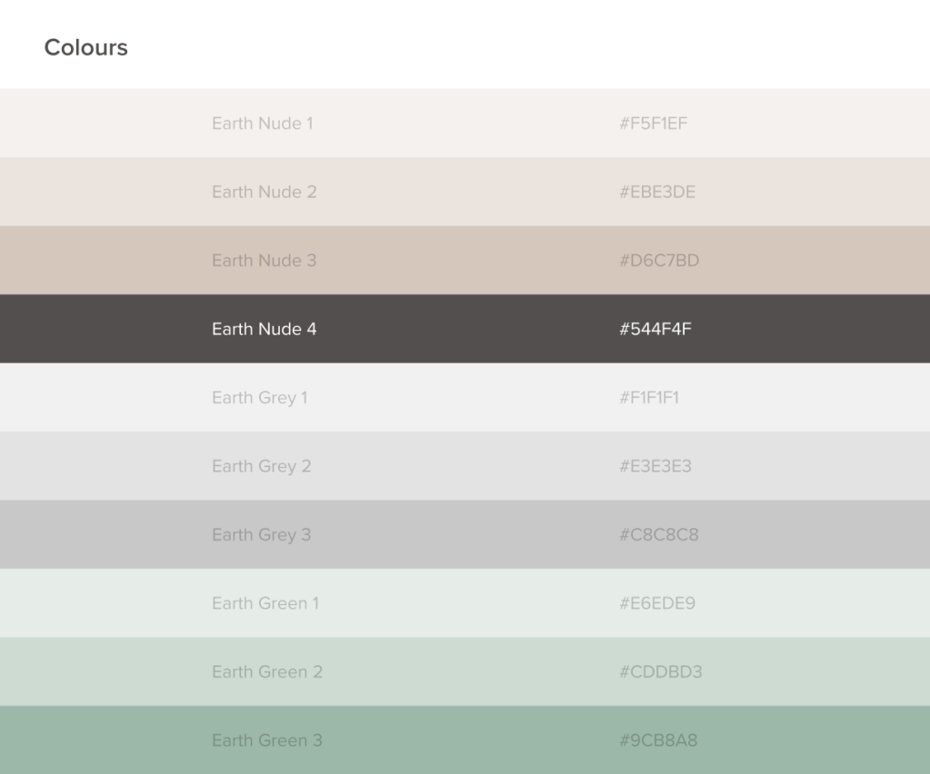Screen dimensions: 930x774
Task: Select the Earth Nude 2 label
Action: coord(264,192)
